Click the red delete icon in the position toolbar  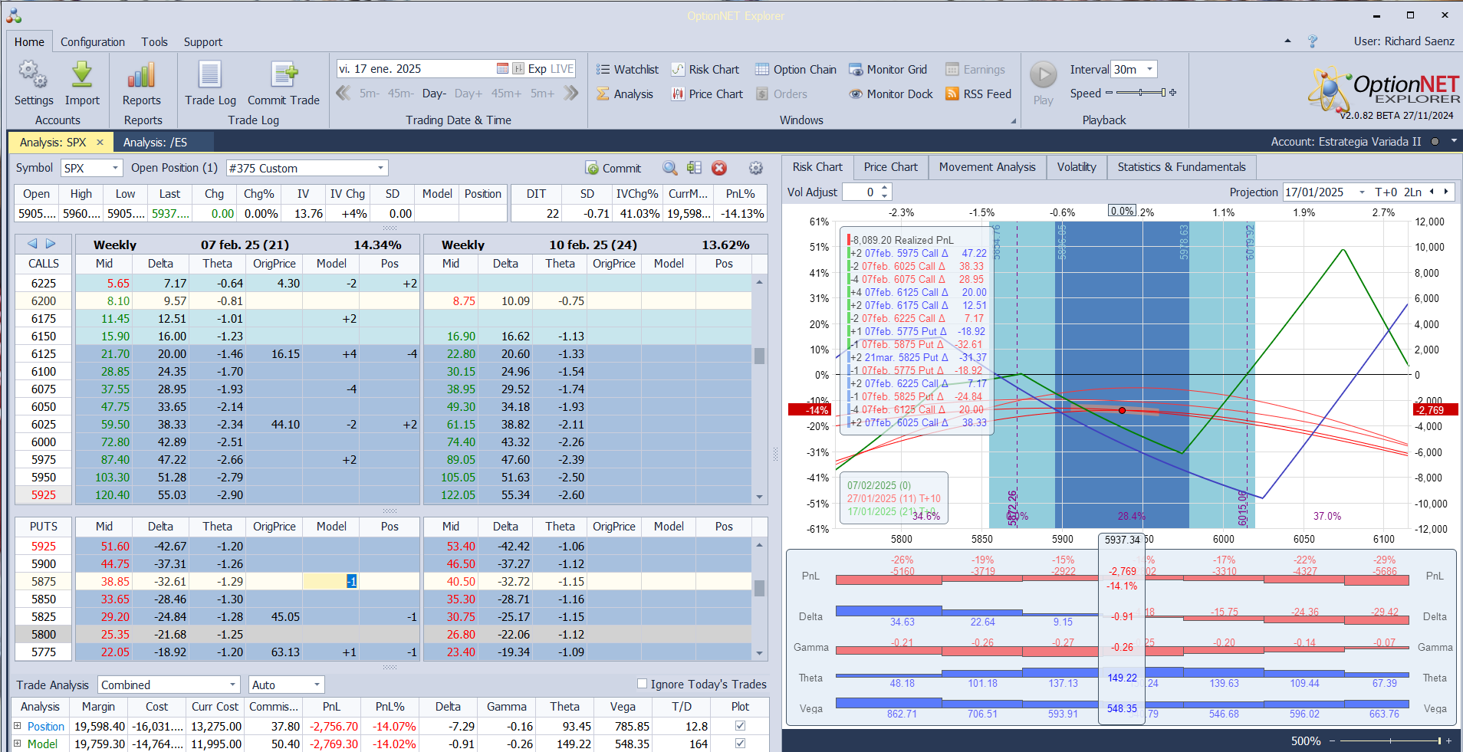(719, 168)
